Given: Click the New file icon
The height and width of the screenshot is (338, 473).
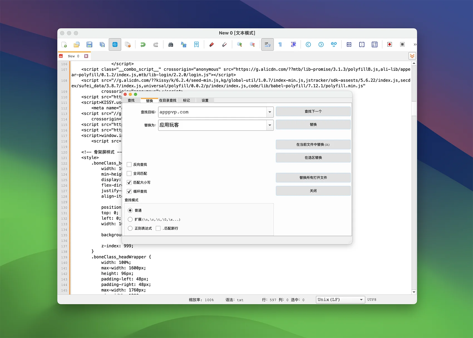Looking at the screenshot, I should coord(64,44).
